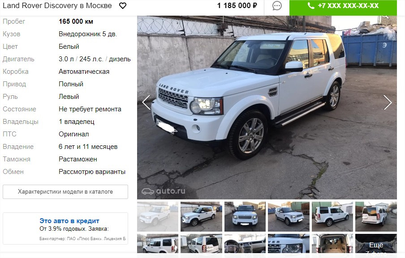Click the auto.ru watermark logo
The height and width of the screenshot is (258, 405).
(164, 191)
